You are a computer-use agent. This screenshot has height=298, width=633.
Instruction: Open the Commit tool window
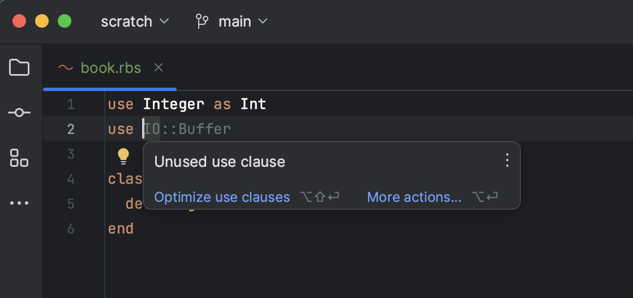[19, 113]
